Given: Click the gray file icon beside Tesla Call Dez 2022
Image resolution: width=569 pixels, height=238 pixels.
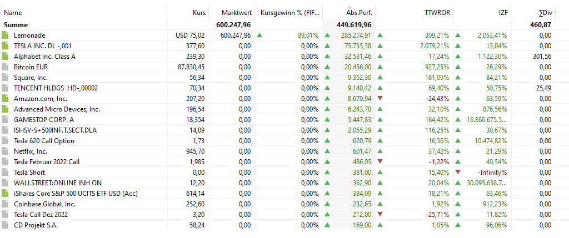Looking at the screenshot, I should click(x=4, y=215).
